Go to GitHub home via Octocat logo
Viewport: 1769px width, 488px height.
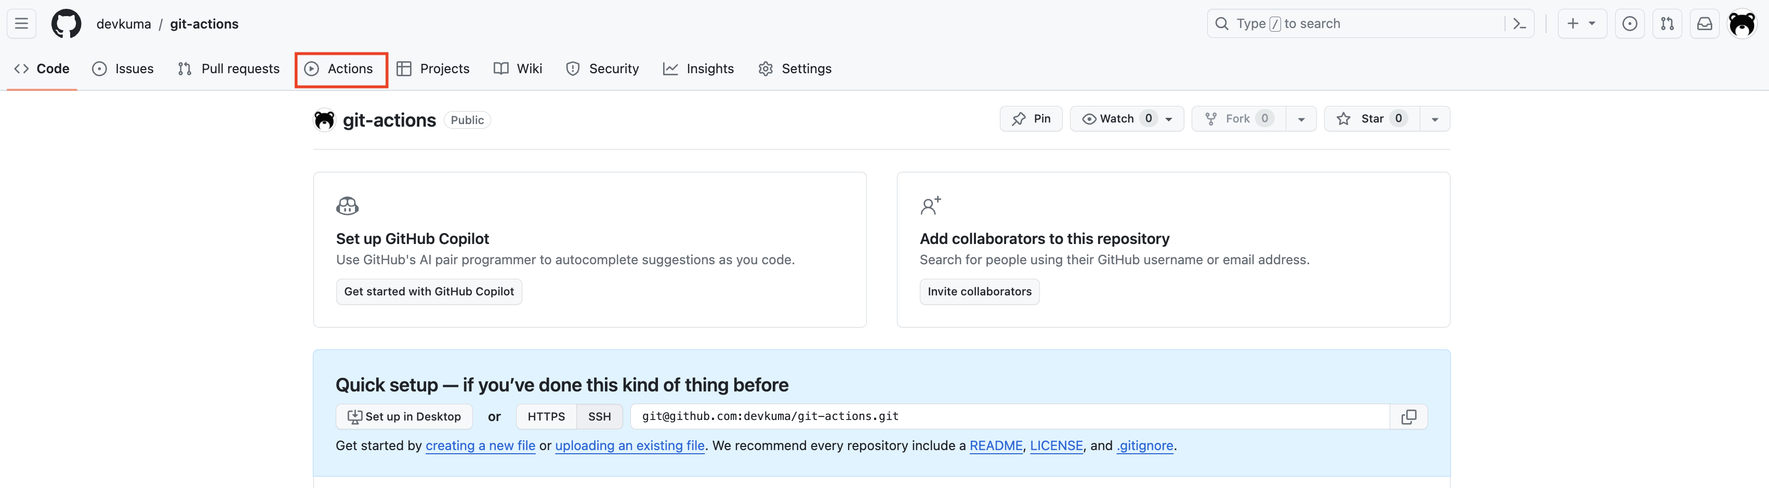click(x=66, y=23)
